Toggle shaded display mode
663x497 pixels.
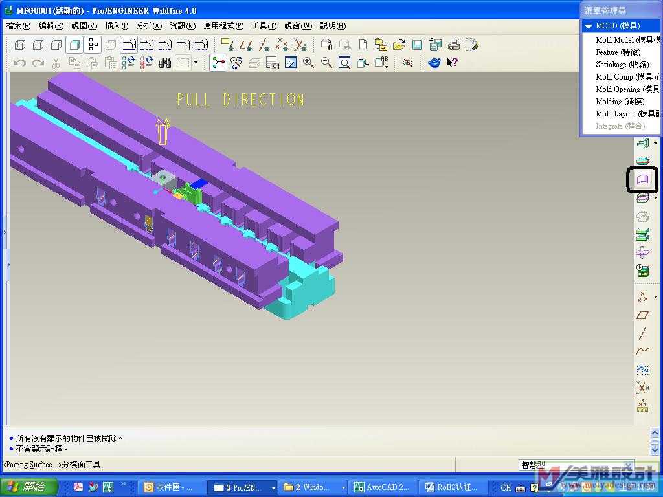pos(74,45)
